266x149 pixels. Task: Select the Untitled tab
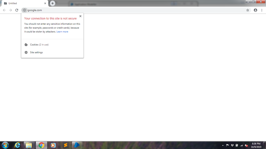click(x=25, y=3)
